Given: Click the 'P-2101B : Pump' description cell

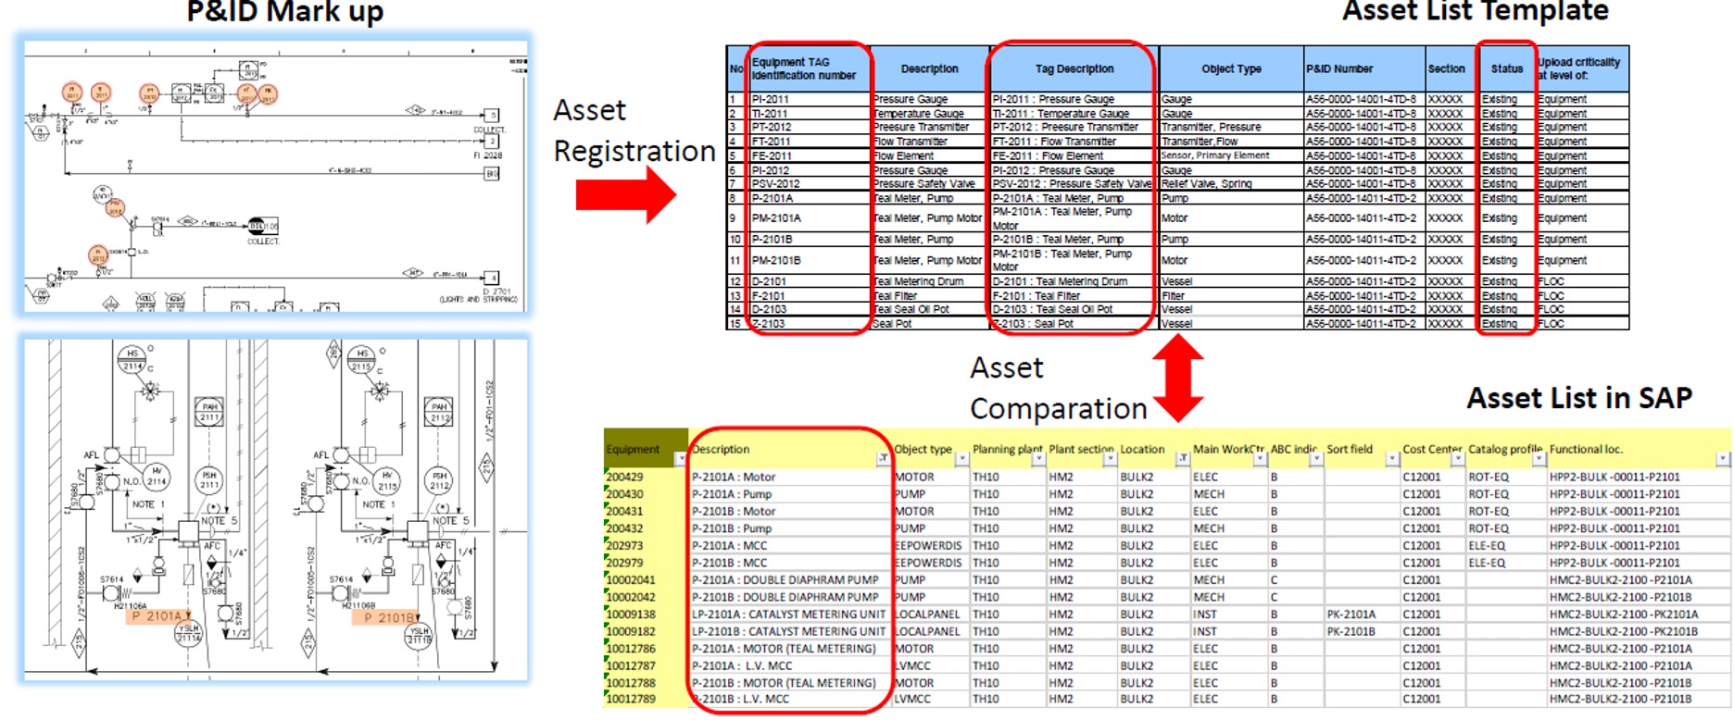Looking at the screenshot, I should tap(791, 528).
